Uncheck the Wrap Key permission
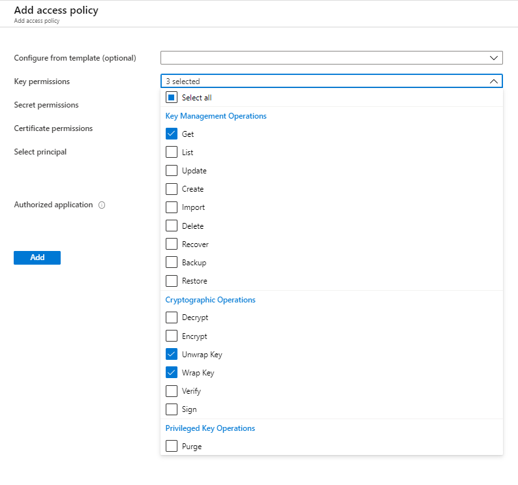 click(x=172, y=373)
